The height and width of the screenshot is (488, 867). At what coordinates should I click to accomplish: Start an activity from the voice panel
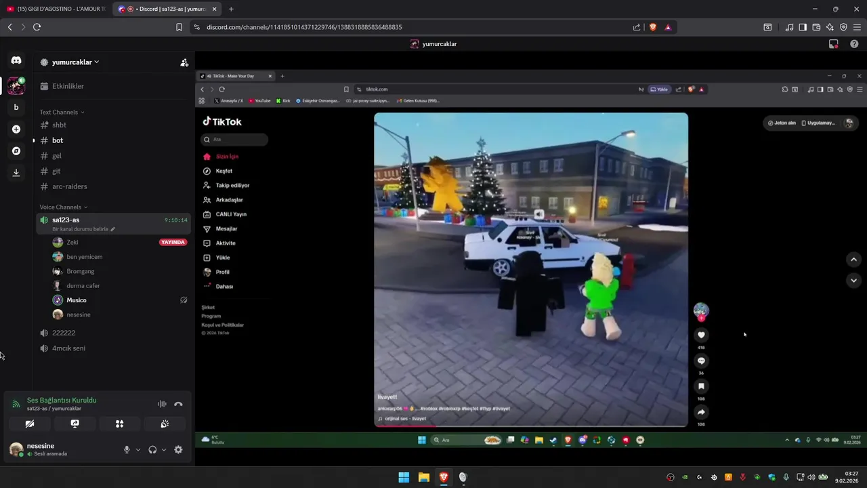(120, 424)
